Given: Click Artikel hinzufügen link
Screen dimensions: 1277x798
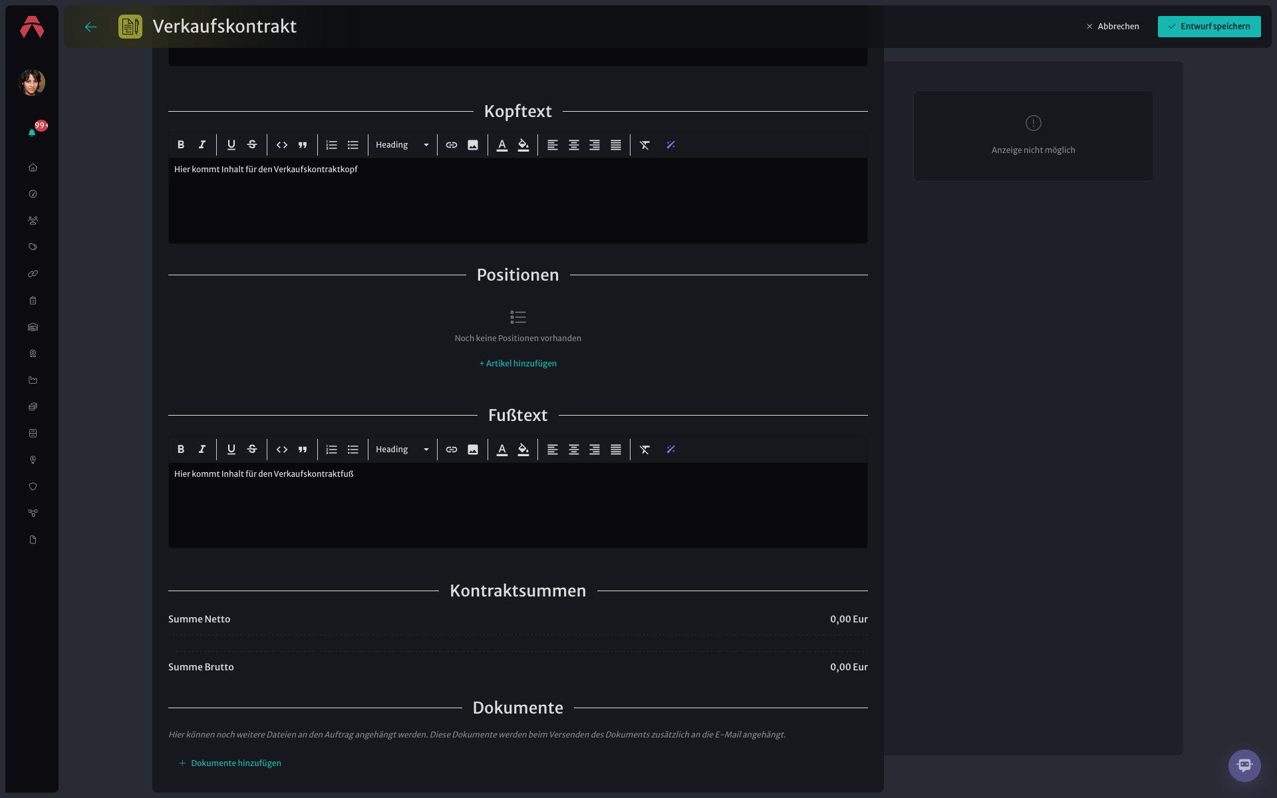Looking at the screenshot, I should [x=518, y=364].
